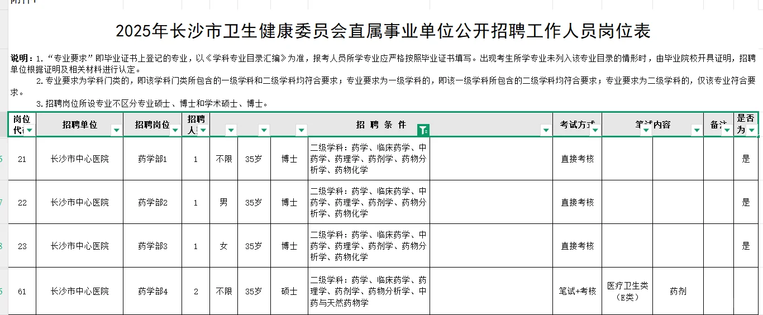Open the 考试方式 column filter dropdown
This screenshot has width=763, height=315.
click(595, 130)
